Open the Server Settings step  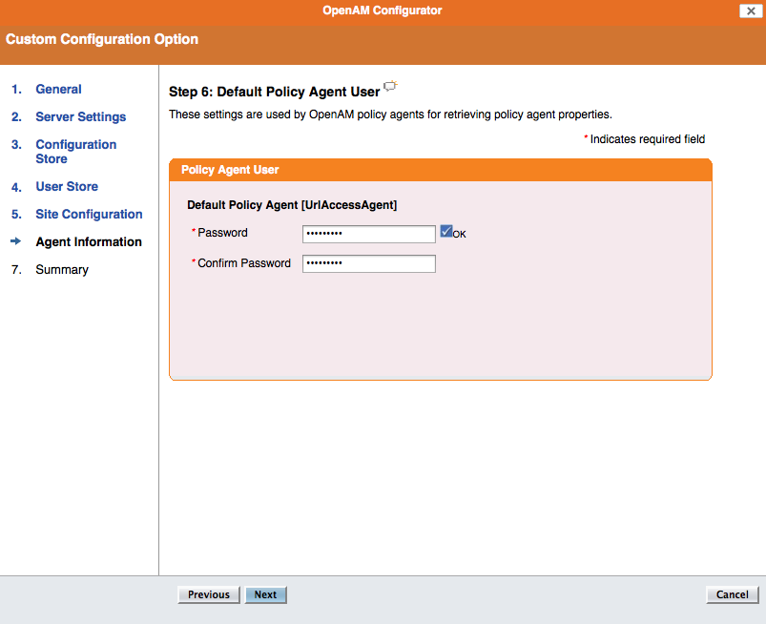click(x=80, y=116)
